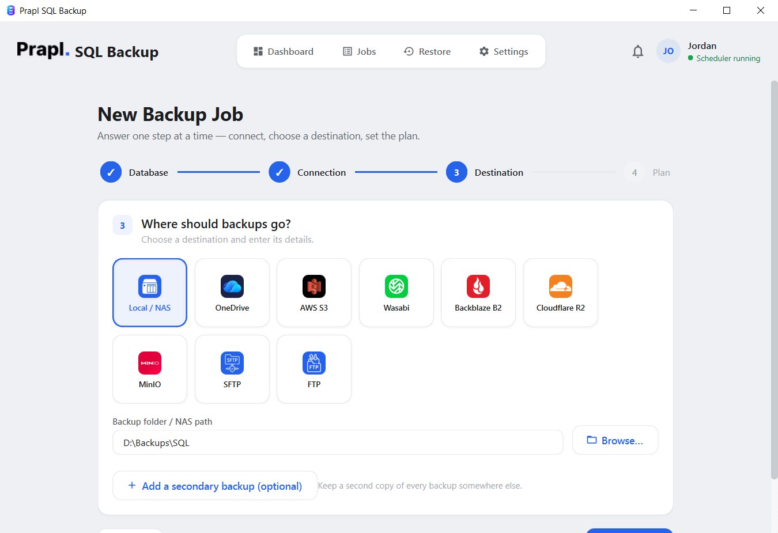Go back to the completed Database step
The image size is (778, 533).
134,172
